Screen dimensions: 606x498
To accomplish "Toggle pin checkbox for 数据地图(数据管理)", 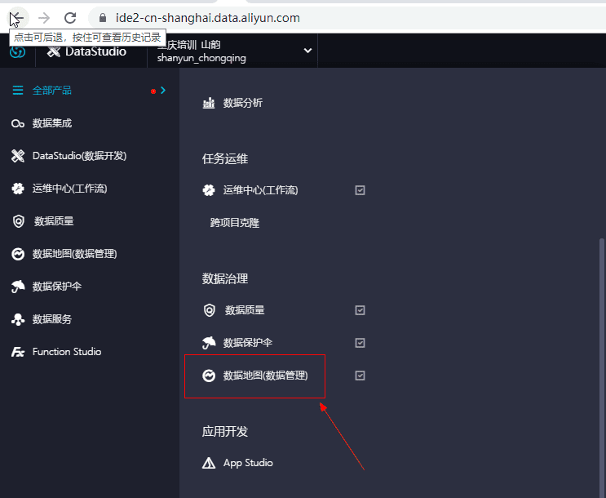I will click(x=360, y=376).
